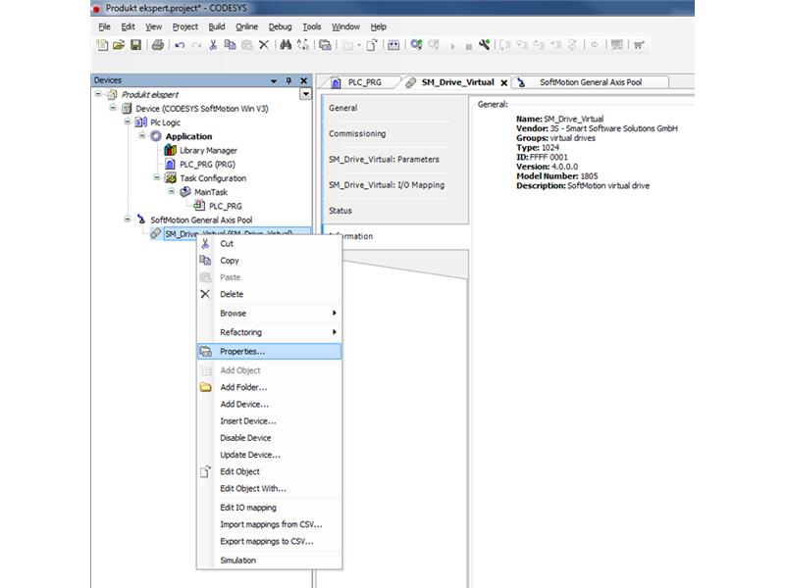Click the SoftMotion General Axis Pool tree icon
The height and width of the screenshot is (588, 785).
coord(141,220)
